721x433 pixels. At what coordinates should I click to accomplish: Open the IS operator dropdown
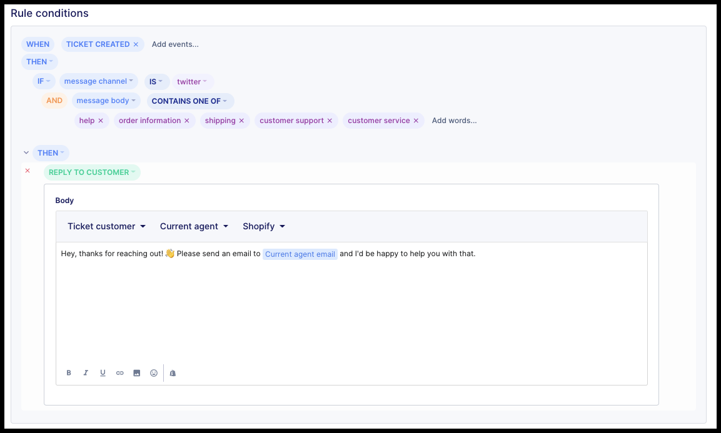click(x=157, y=82)
